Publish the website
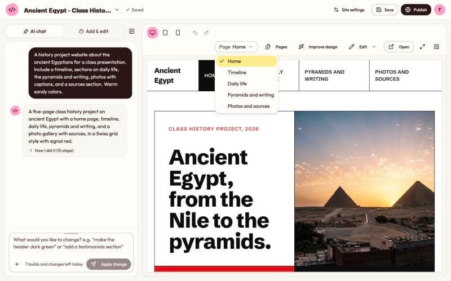The height and width of the screenshot is (281, 451). [x=416, y=10]
